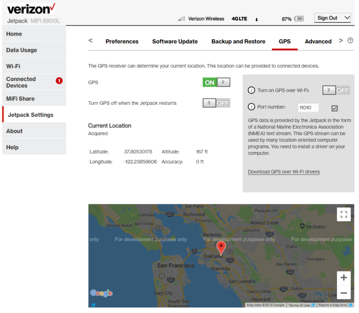The width and height of the screenshot is (359, 313).
Task: Click the battery status icon
Action: pyautogui.click(x=299, y=19)
